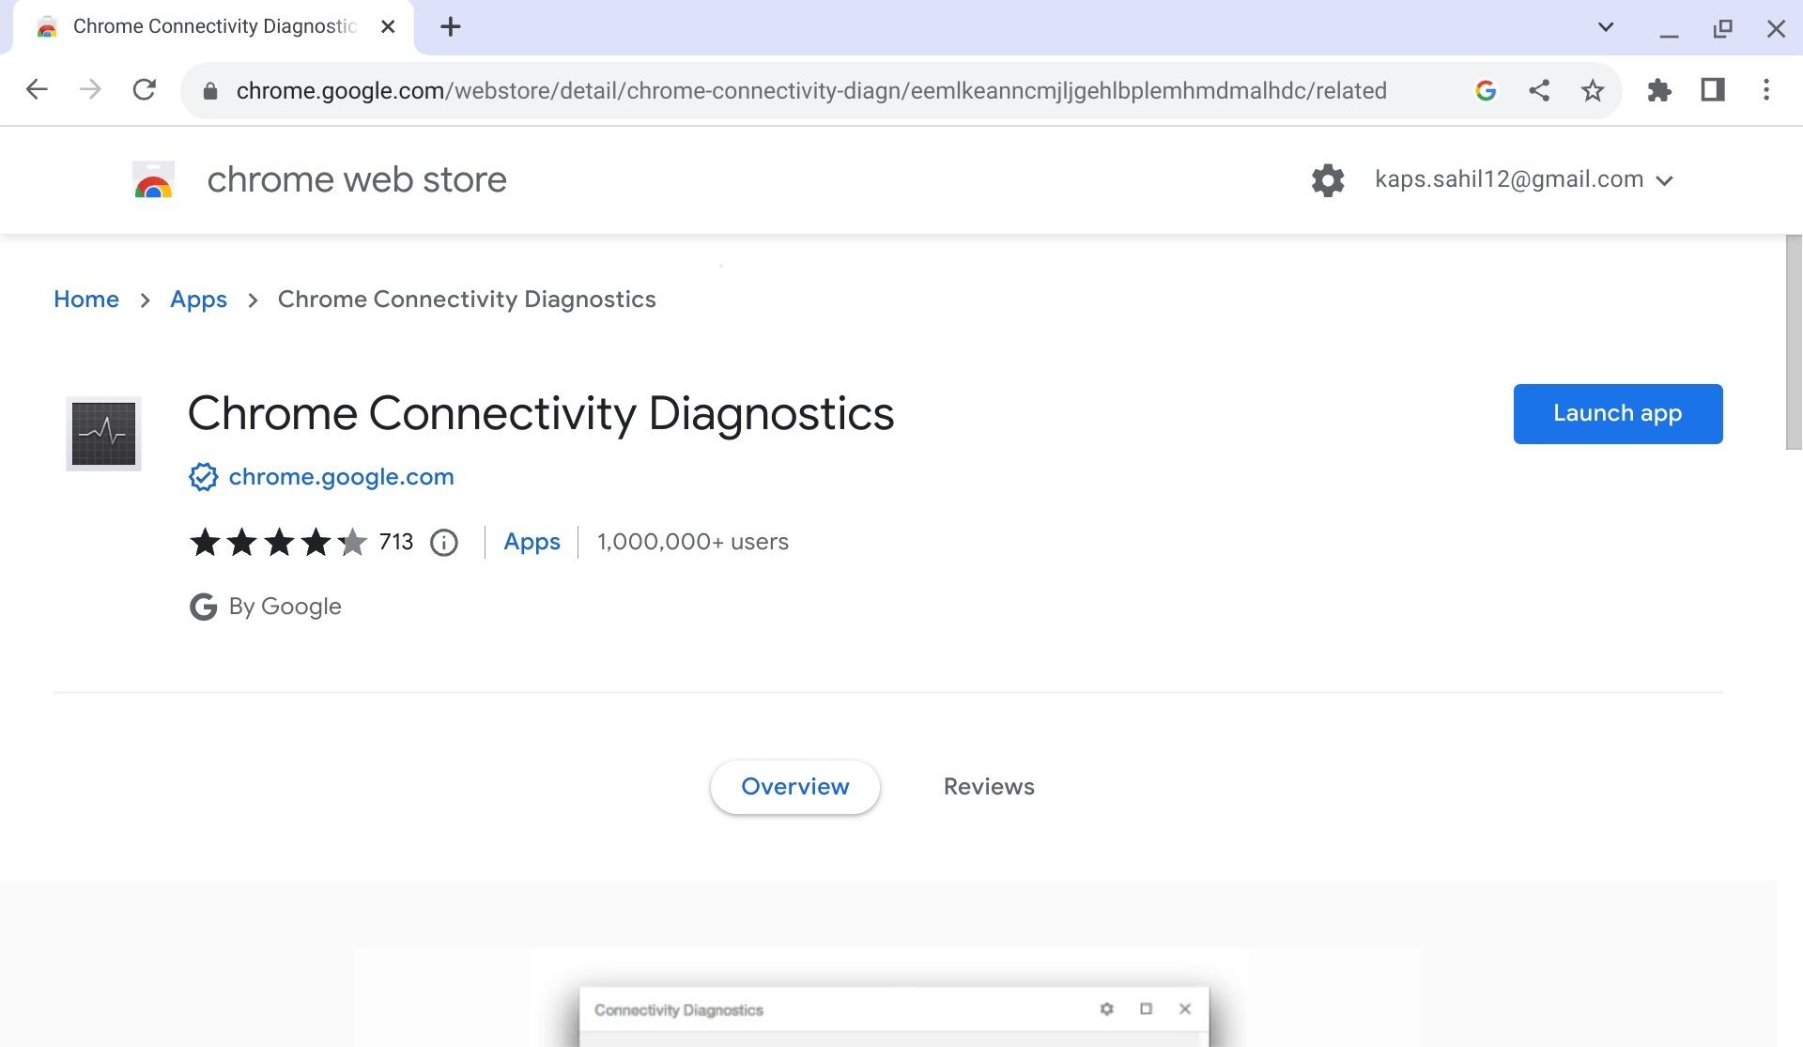
Task: Select the Overview tab
Action: point(794,787)
